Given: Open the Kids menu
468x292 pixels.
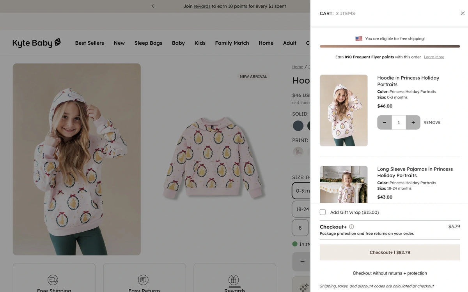Looking at the screenshot, I should [200, 43].
